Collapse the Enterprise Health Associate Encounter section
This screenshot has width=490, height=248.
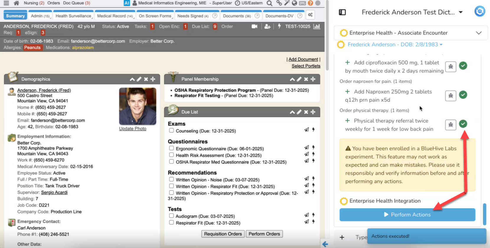pyautogui.click(x=478, y=33)
